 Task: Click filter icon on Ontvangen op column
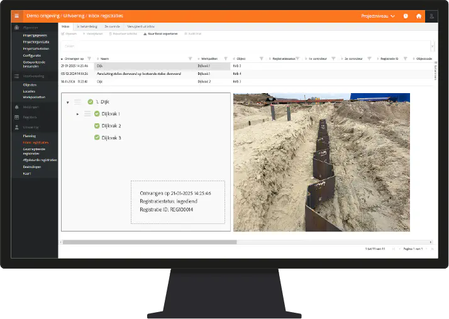point(90,58)
